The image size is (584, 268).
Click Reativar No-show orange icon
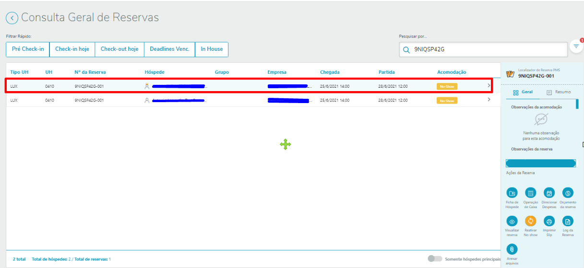click(531, 221)
